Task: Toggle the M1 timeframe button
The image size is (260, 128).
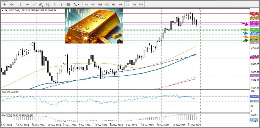Action: (86, 4)
